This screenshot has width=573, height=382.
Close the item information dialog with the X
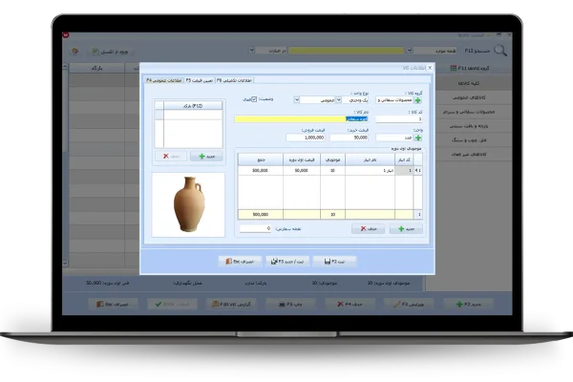pyautogui.click(x=430, y=68)
